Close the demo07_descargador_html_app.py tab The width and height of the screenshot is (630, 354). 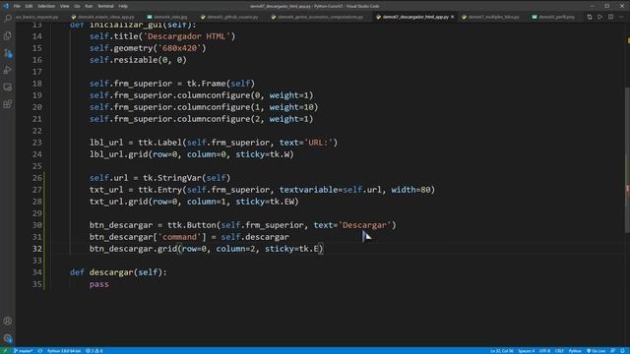(x=453, y=17)
